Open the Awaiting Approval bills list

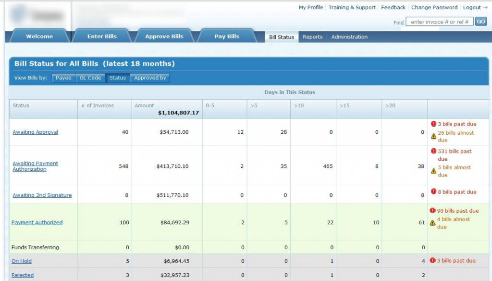[35, 132]
